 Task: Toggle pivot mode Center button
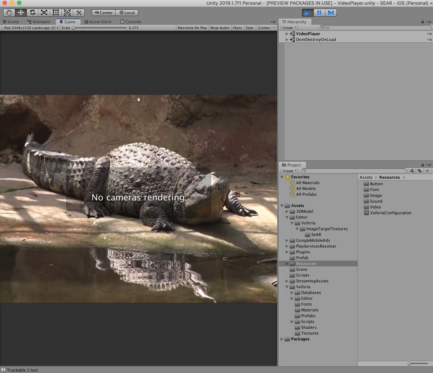coord(103,13)
